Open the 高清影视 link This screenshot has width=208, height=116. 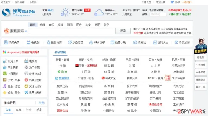coord(64,78)
